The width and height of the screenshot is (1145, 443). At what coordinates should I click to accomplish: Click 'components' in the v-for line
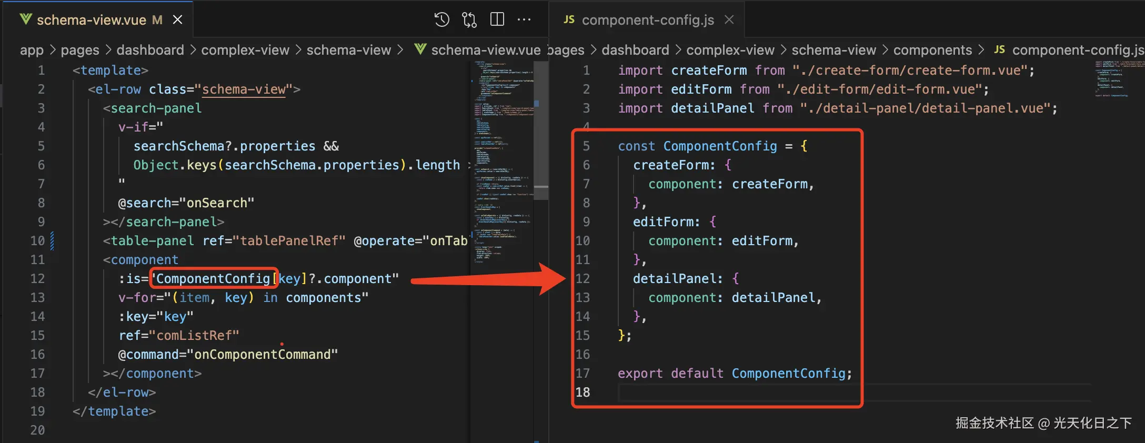pos(323,297)
